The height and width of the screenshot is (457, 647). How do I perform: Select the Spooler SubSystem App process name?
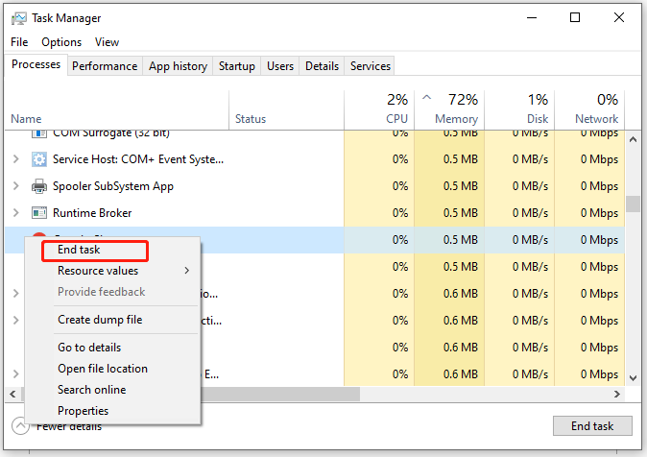[x=113, y=186]
